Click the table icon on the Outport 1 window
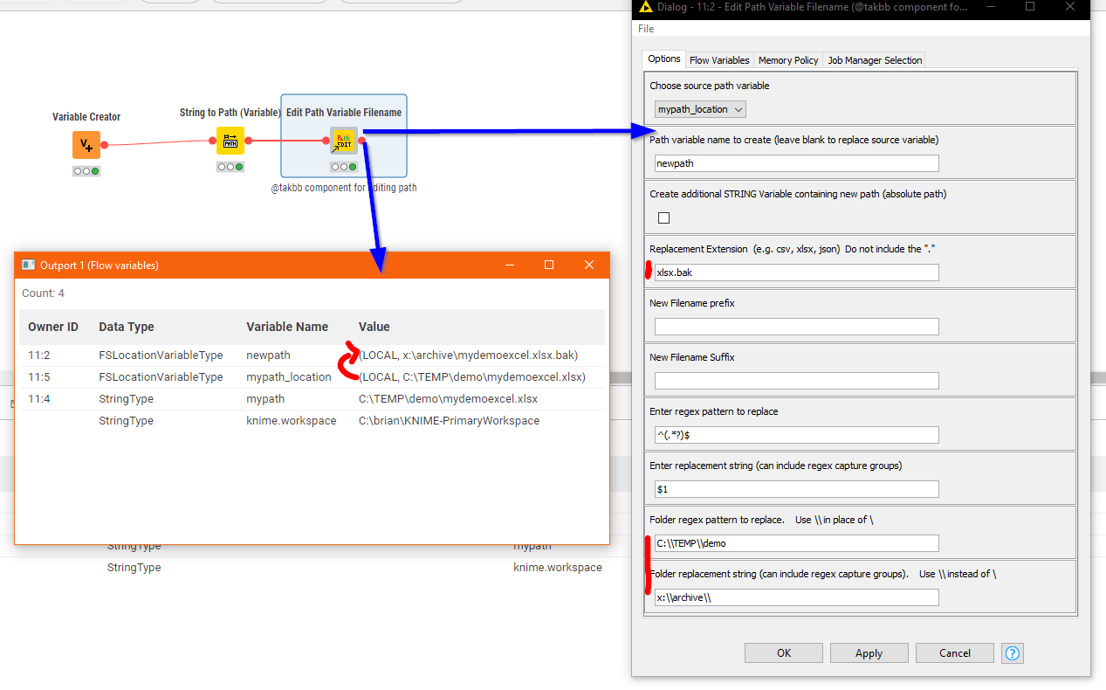 [27, 265]
